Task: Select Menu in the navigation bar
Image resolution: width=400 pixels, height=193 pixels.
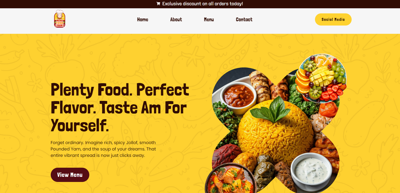Action: tap(209, 19)
